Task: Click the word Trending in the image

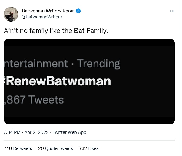Action: pyautogui.click(x=98, y=64)
